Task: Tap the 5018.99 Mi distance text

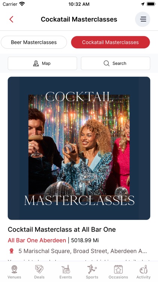Action: click(85, 240)
